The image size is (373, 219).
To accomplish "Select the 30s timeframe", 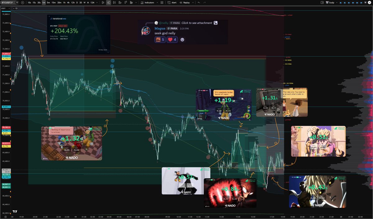I will 39,2.
